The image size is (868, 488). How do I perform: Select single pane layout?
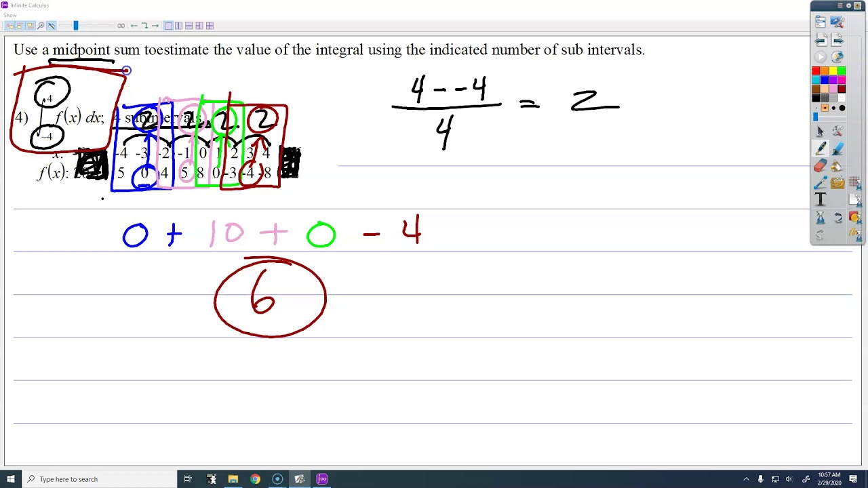pyautogui.click(x=168, y=26)
